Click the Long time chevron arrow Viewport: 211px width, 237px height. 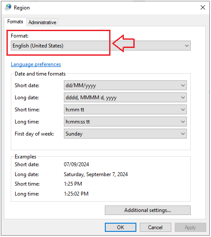(183, 122)
